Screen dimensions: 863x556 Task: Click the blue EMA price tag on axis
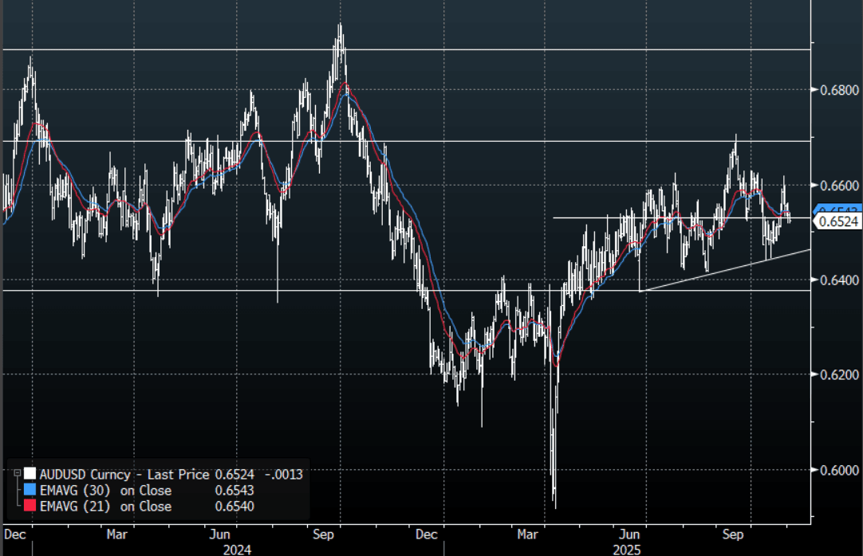pyautogui.click(x=837, y=209)
